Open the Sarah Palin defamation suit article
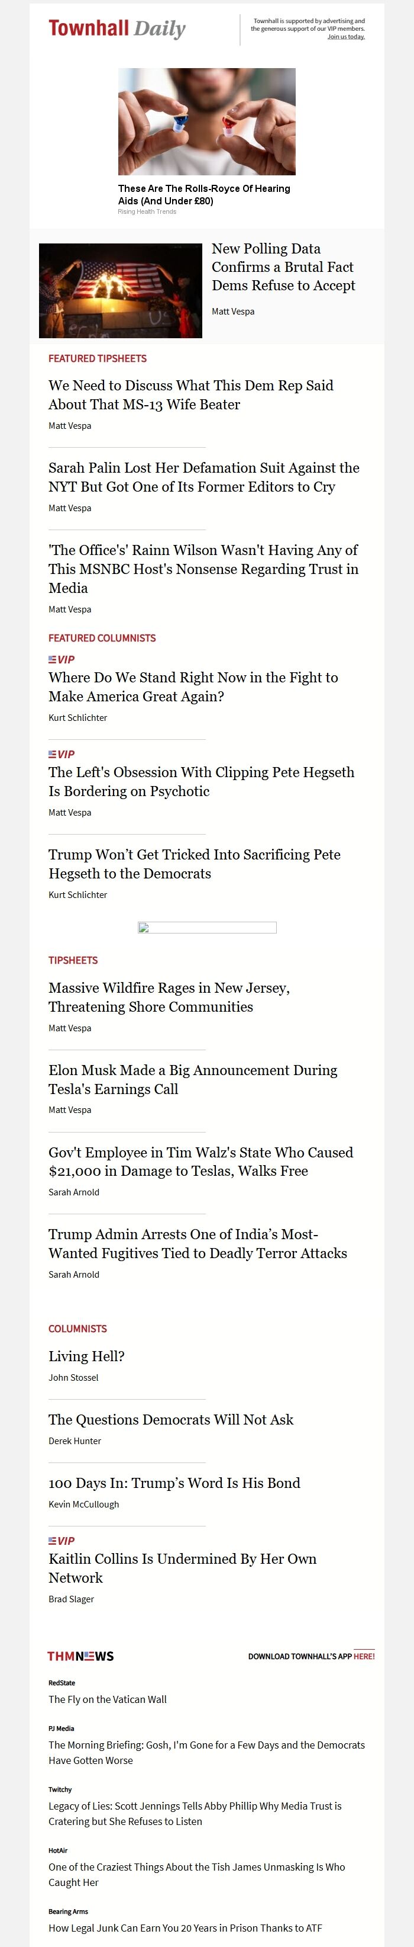Screen dimensions: 414x1947 point(203,477)
